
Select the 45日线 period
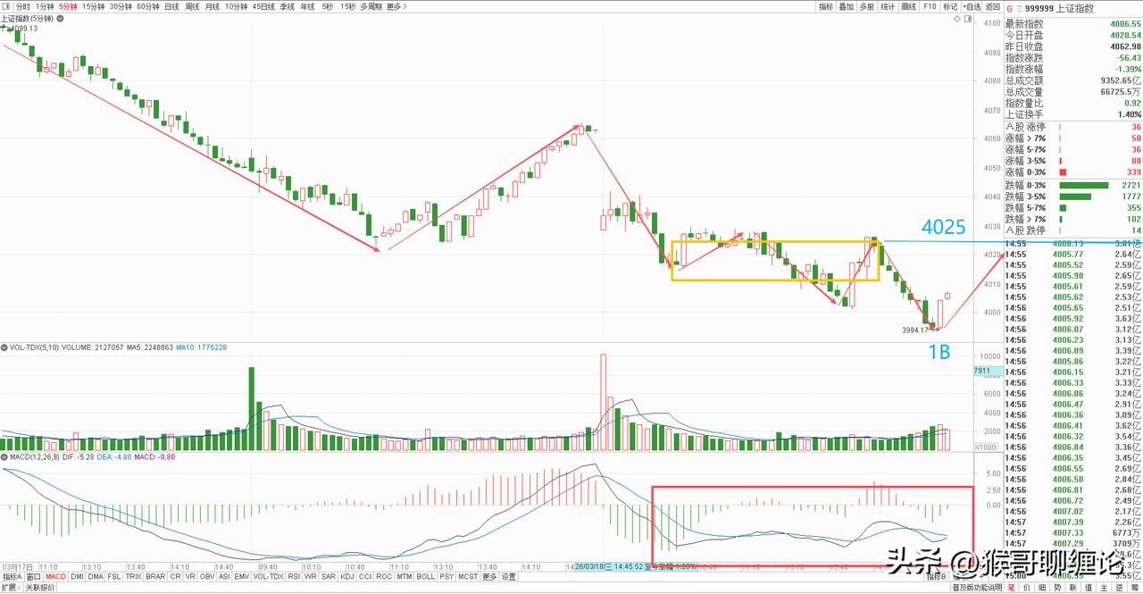click(x=263, y=6)
